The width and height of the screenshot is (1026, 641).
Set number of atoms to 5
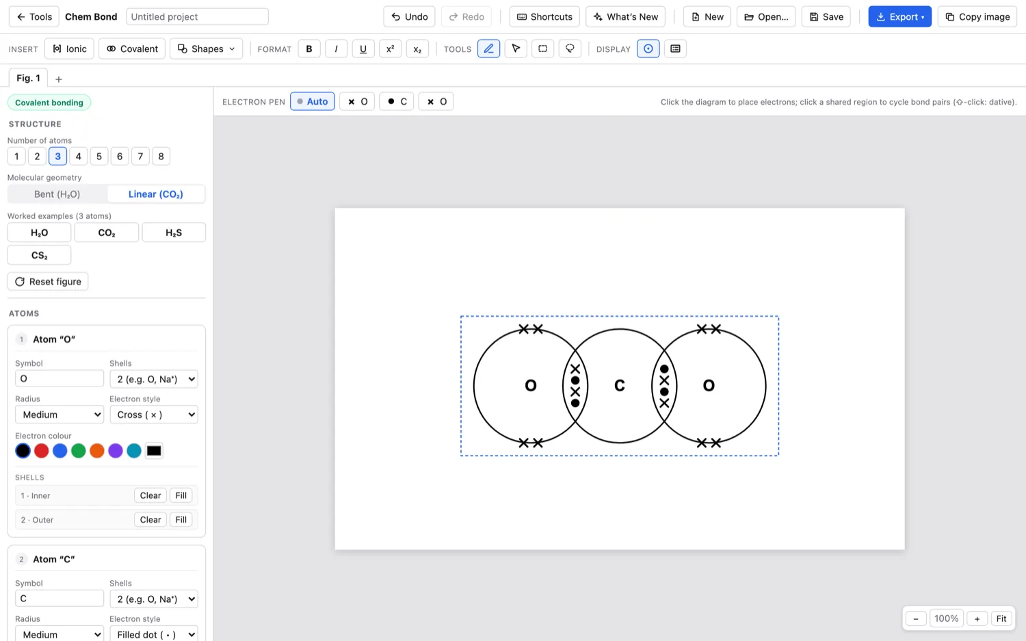(99, 156)
